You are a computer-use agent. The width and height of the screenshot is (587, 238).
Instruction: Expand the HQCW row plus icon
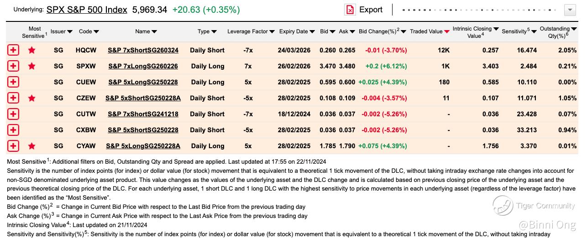pos(13,50)
